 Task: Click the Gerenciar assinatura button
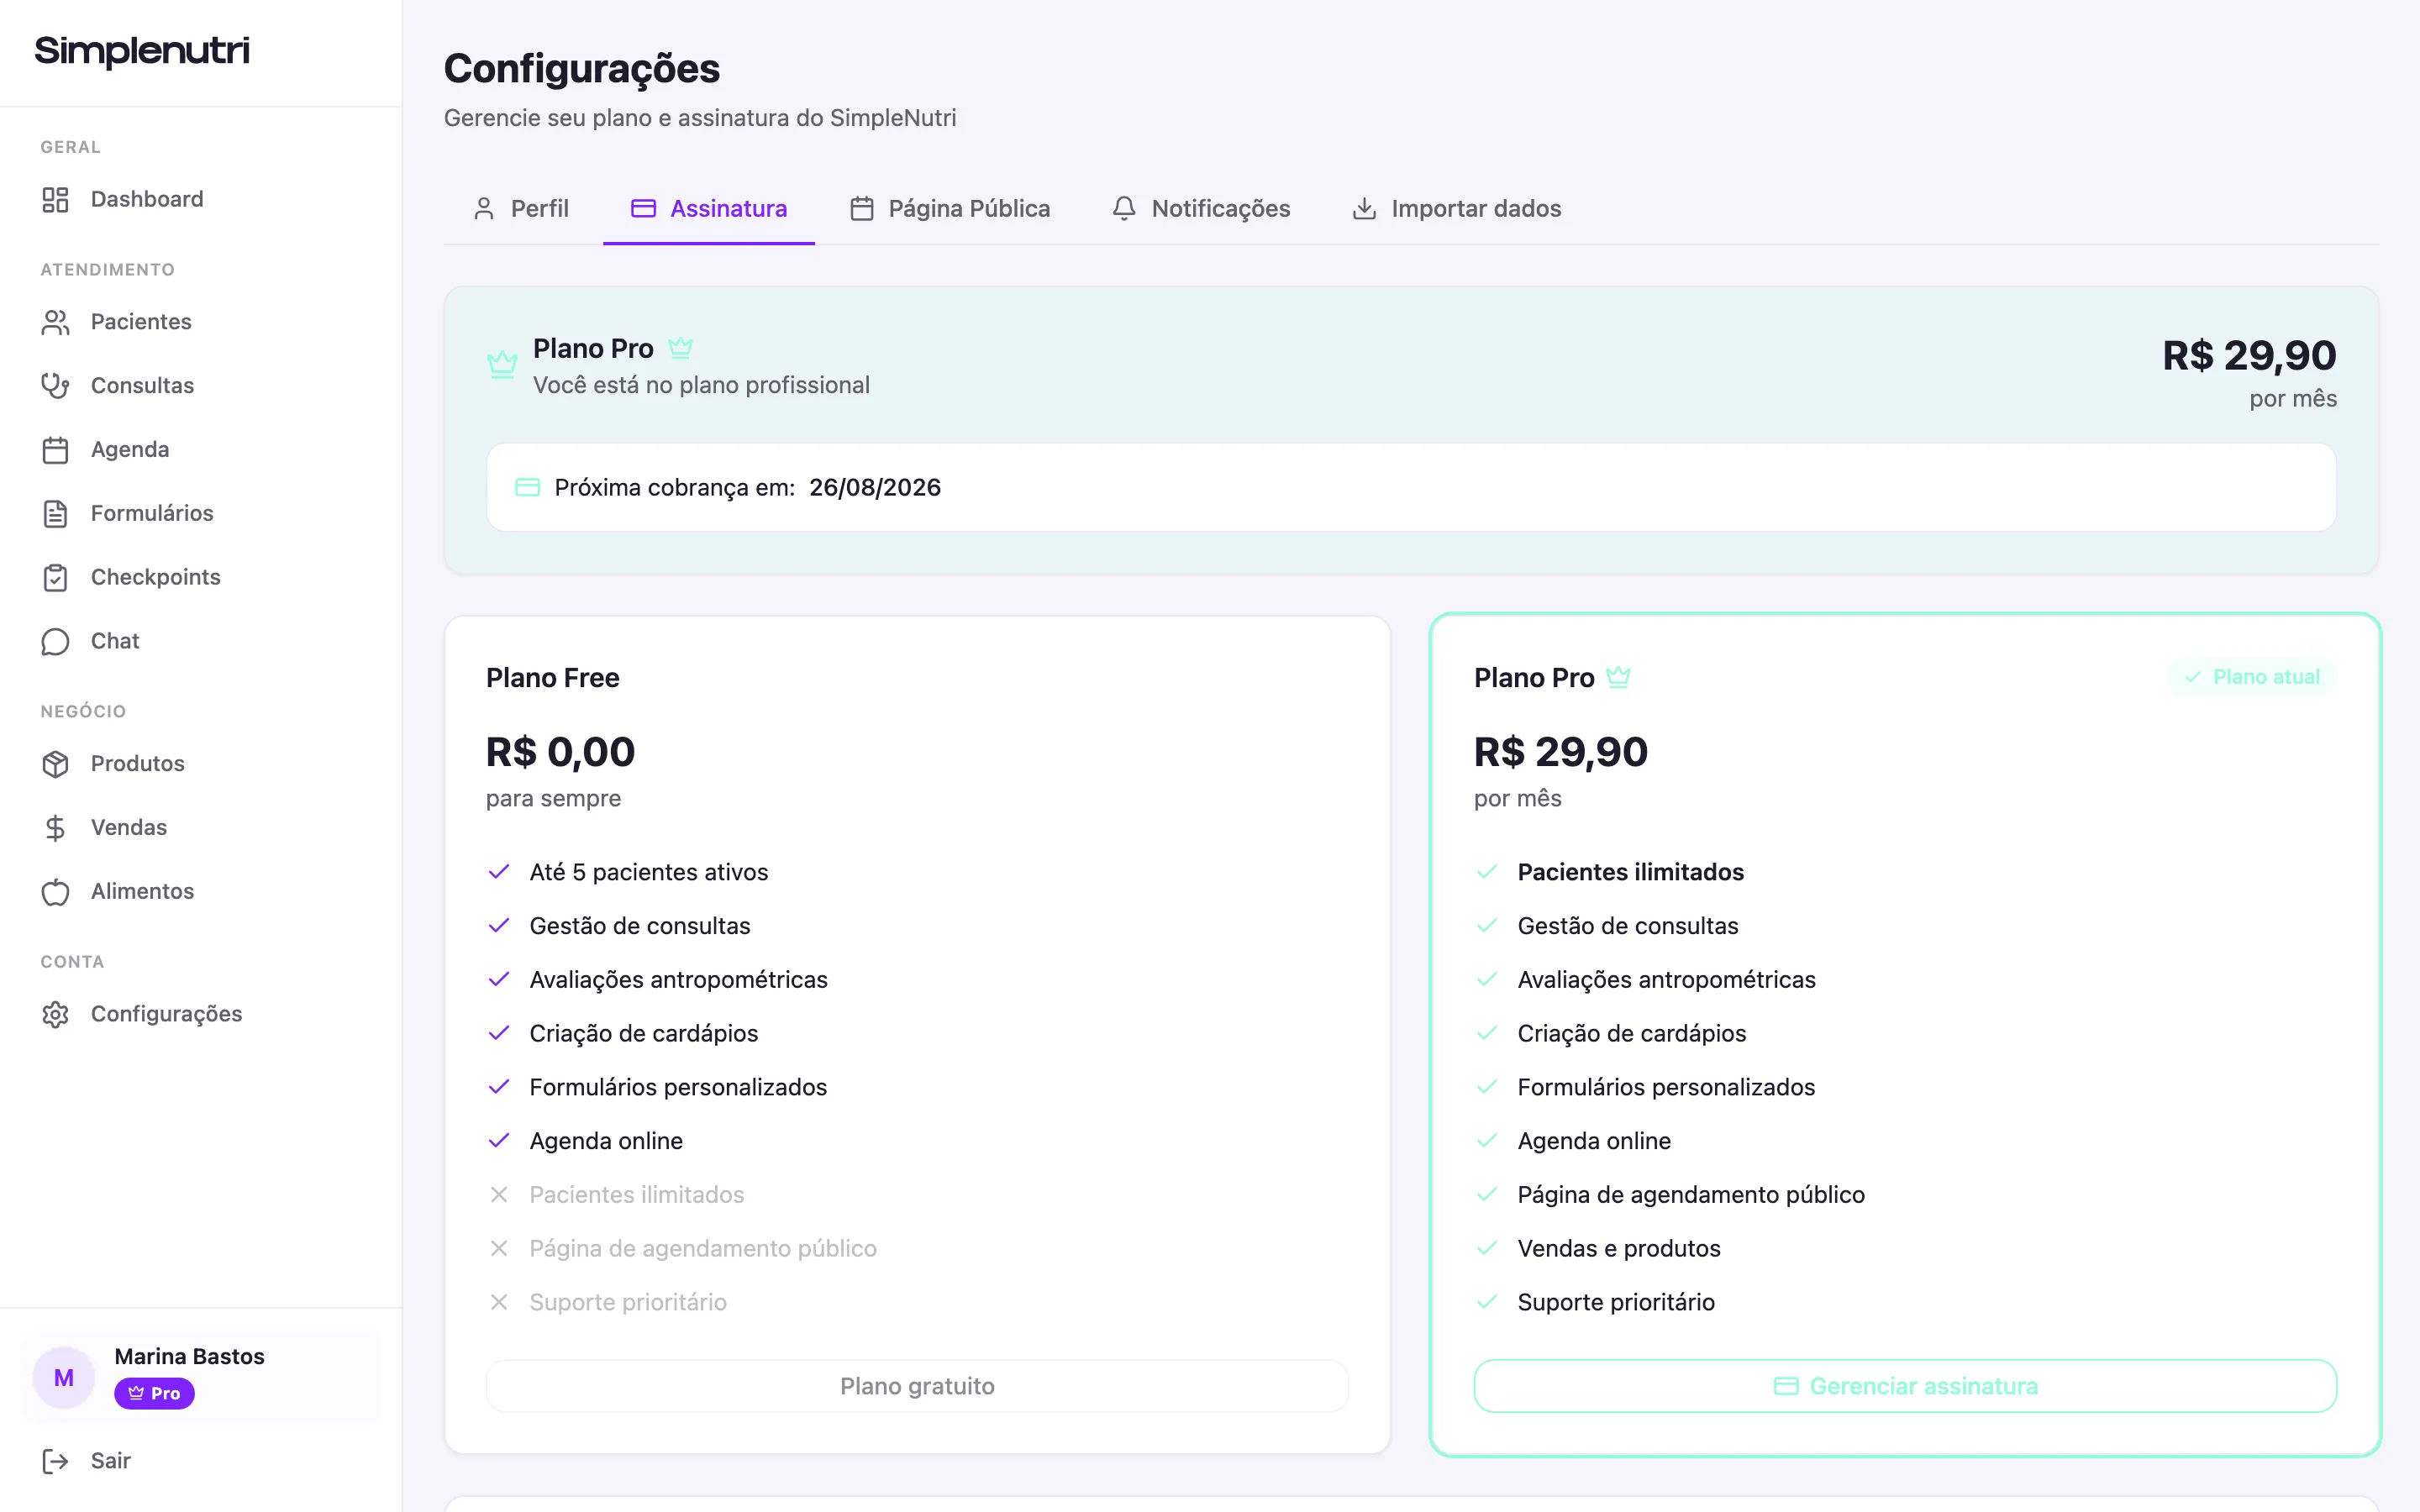coord(1905,1386)
